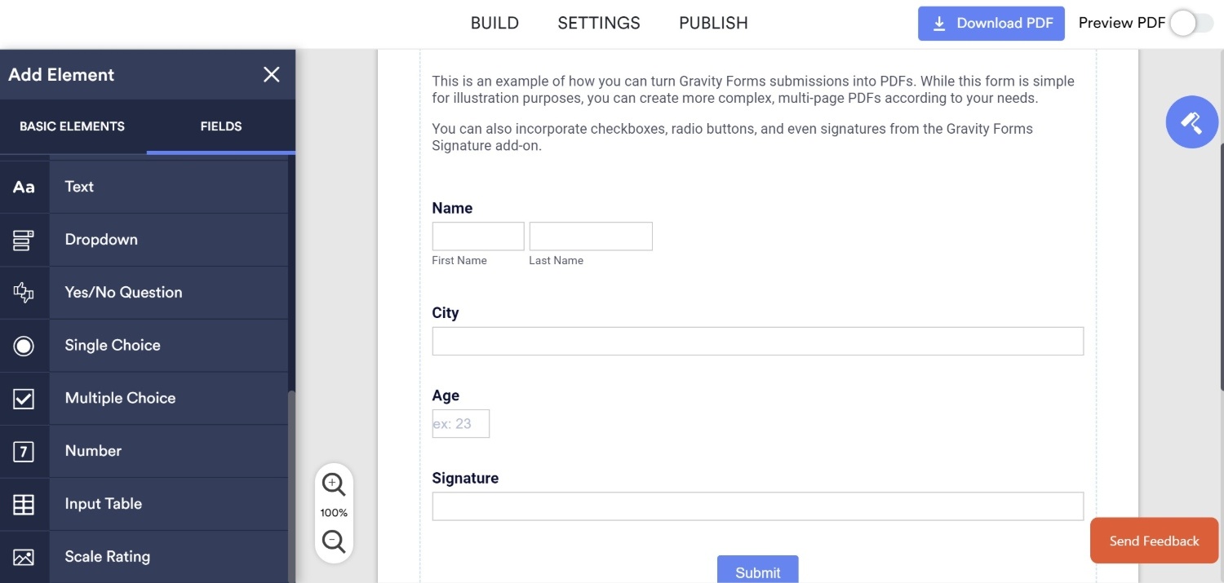Image resolution: width=1224 pixels, height=583 pixels.
Task: Open the PUBLISH section
Action: [x=712, y=22]
